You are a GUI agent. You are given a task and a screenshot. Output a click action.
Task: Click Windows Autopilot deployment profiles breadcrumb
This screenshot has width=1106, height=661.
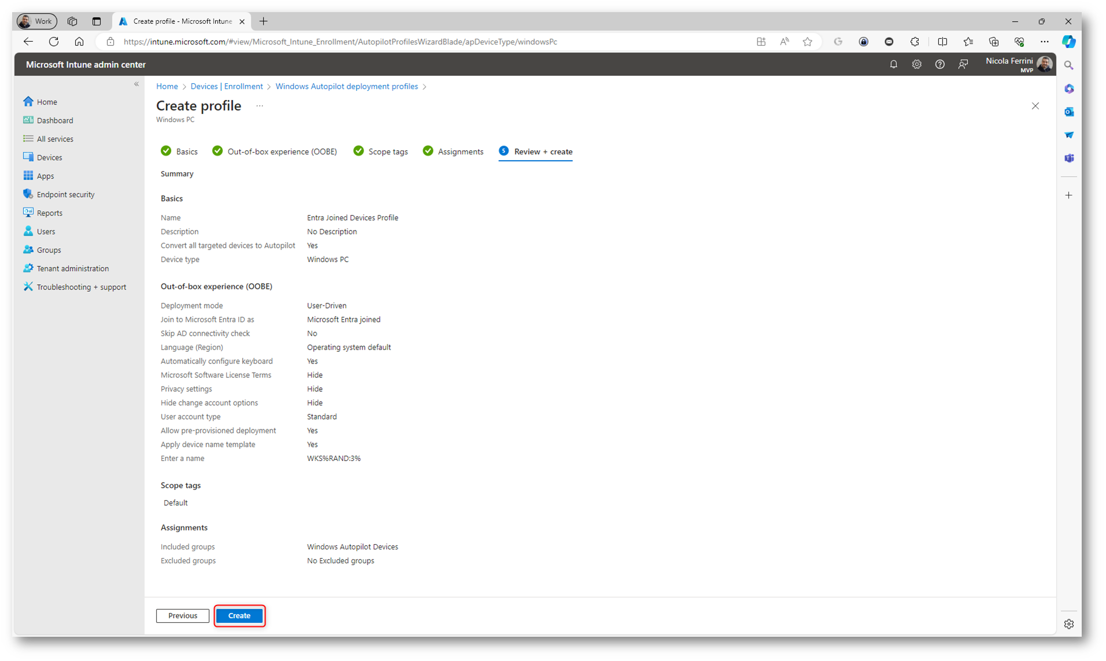[x=346, y=87]
